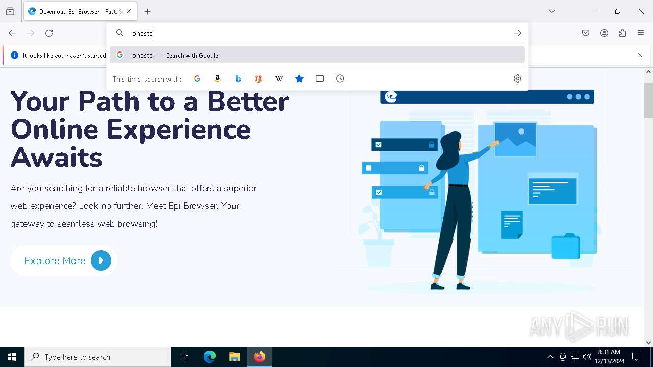Search open tabs icon
This screenshot has height=367, width=653.
tap(320, 78)
